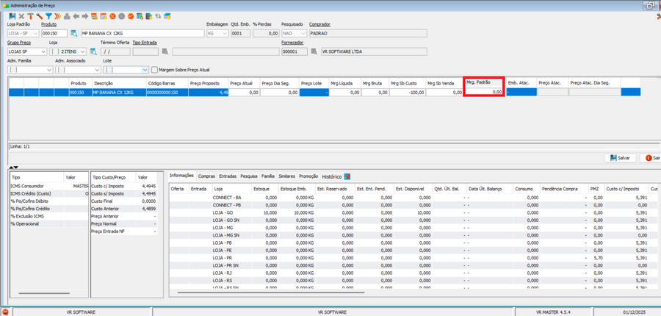This screenshot has width=661, height=316.
Task: Open the Adm. Associado dropdown
Action: click(95, 70)
